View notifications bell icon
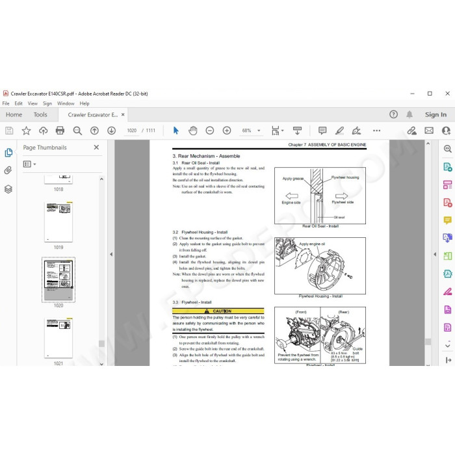 [409, 114]
